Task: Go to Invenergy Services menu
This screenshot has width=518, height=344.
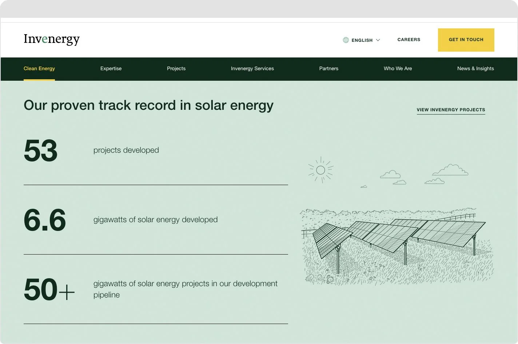Action: (x=252, y=68)
